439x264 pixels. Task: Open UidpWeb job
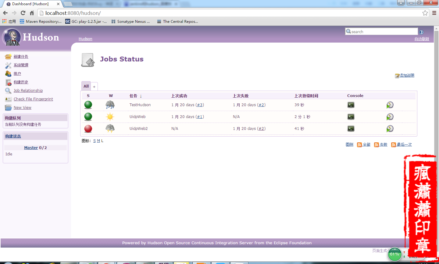click(x=137, y=117)
